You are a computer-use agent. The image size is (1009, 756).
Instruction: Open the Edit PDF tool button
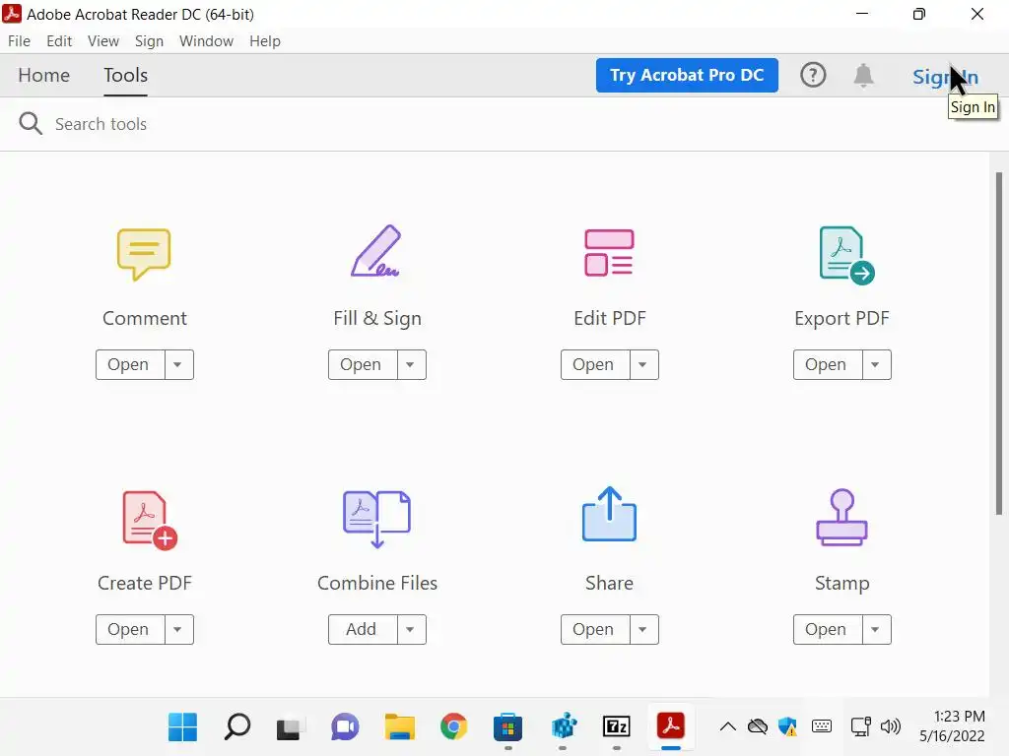pyautogui.click(x=594, y=364)
